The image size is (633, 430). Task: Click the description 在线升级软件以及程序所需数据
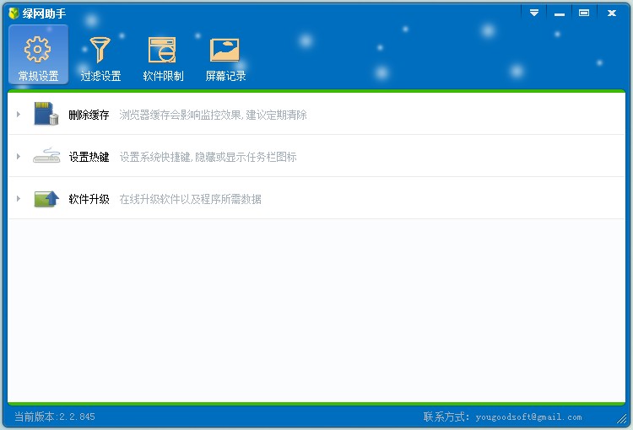coord(190,199)
